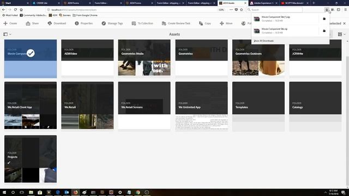Click the To Collection icon
Screen dimensions: 349x196
(x=134, y=23)
